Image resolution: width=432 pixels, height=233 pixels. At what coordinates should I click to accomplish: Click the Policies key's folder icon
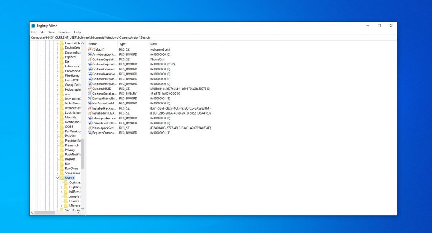coord(62,136)
